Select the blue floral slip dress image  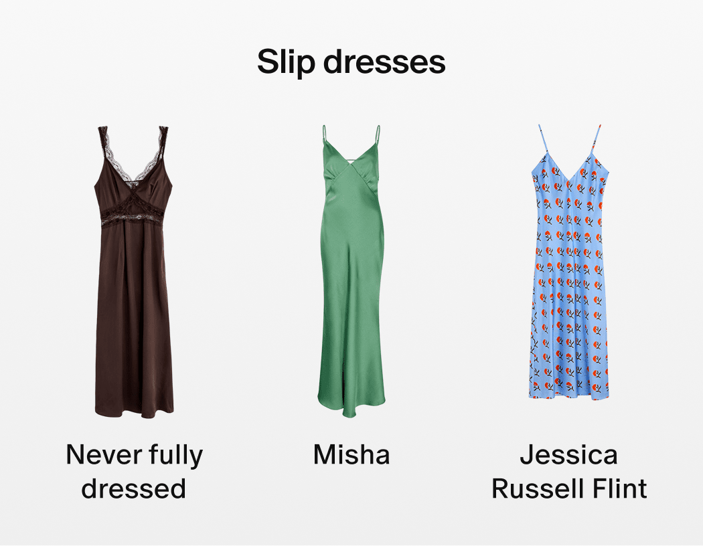569,262
